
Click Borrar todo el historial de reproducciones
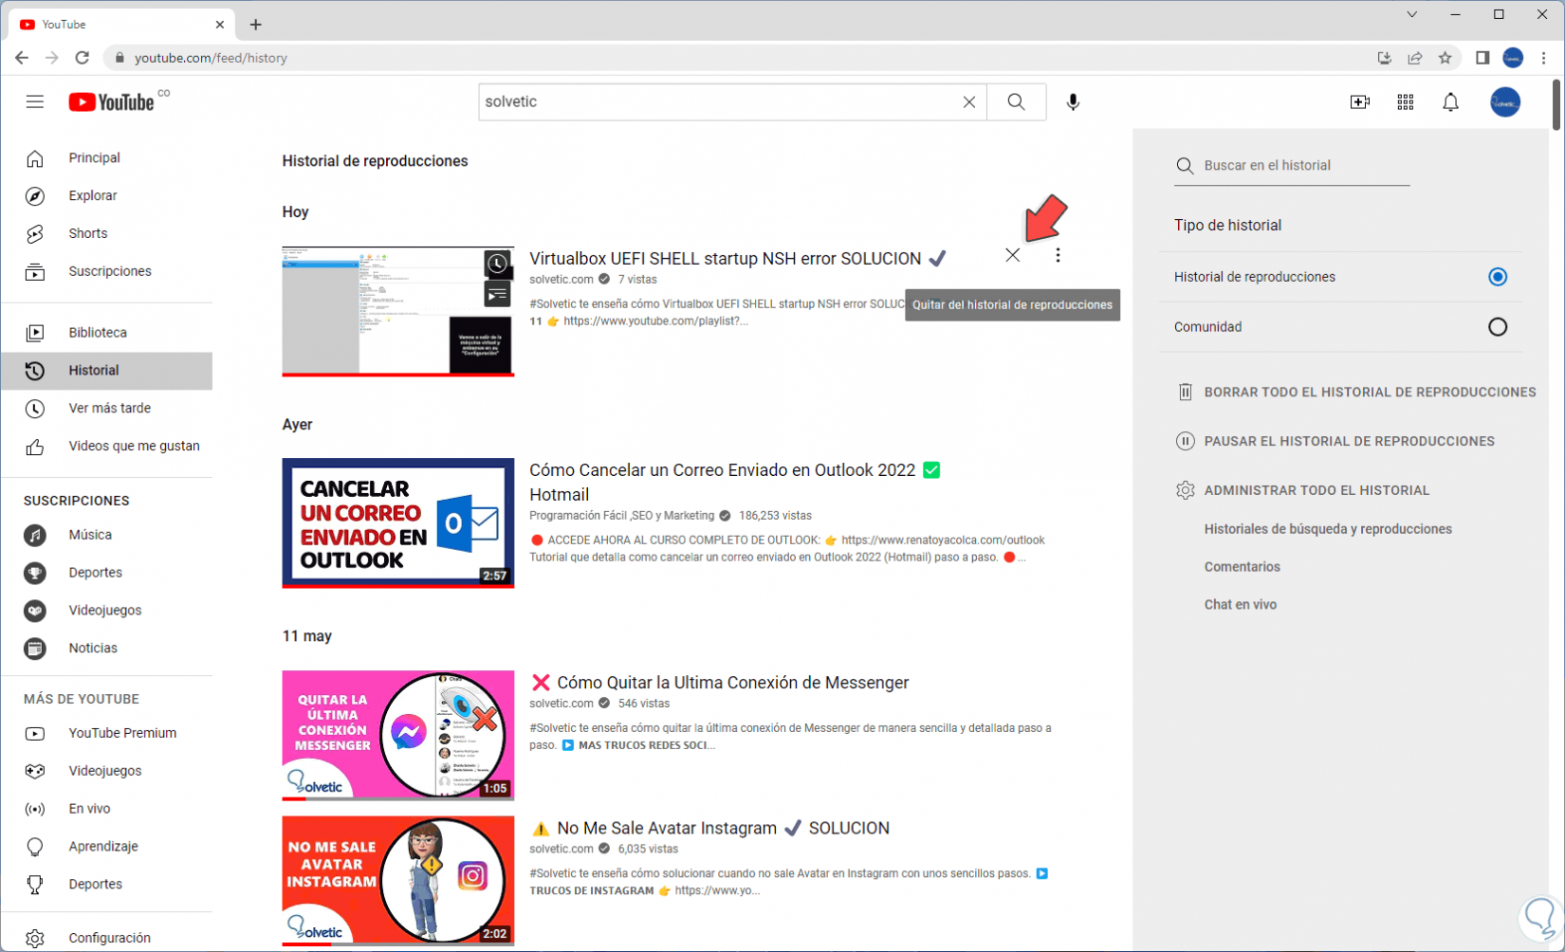pos(1355,392)
